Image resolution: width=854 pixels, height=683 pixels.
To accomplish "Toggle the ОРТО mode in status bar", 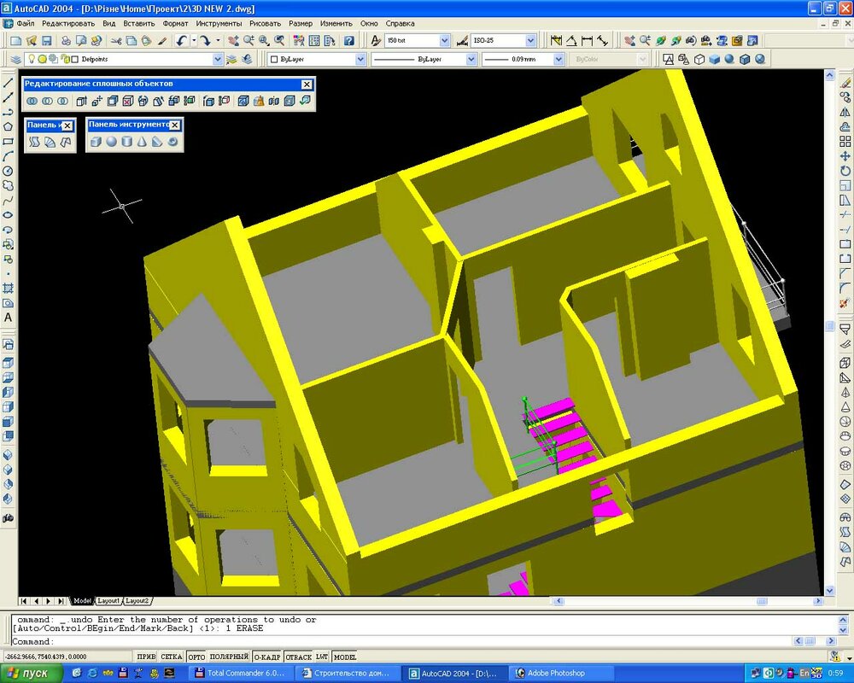I will coord(196,657).
